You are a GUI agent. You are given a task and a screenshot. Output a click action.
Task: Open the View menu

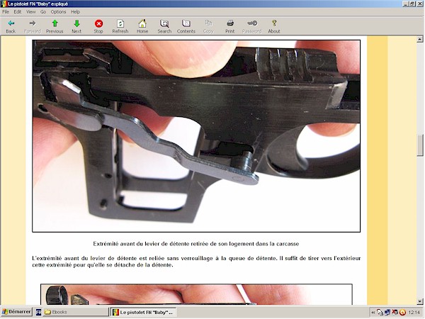coord(31,11)
